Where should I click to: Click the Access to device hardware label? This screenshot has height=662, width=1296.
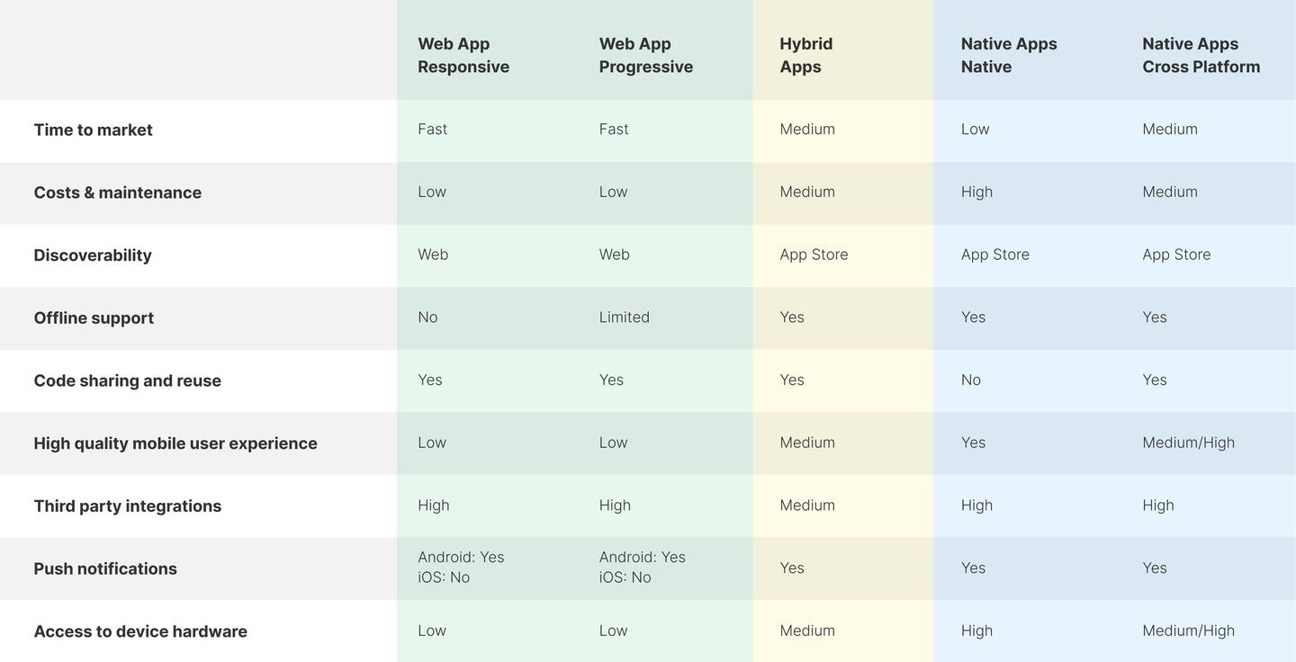coord(140,631)
